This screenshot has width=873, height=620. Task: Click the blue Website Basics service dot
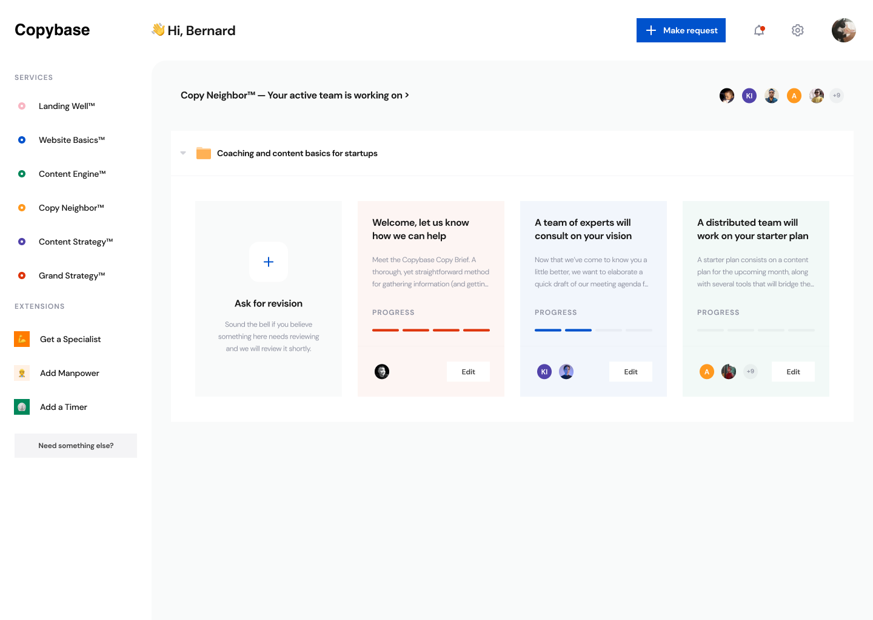pos(22,140)
